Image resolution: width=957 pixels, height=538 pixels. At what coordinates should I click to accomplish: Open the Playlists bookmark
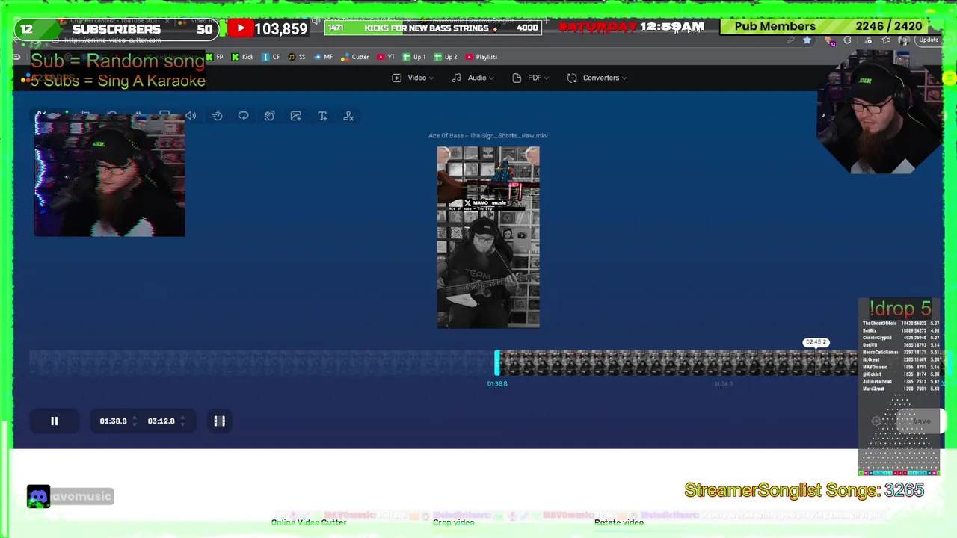pyautogui.click(x=481, y=57)
